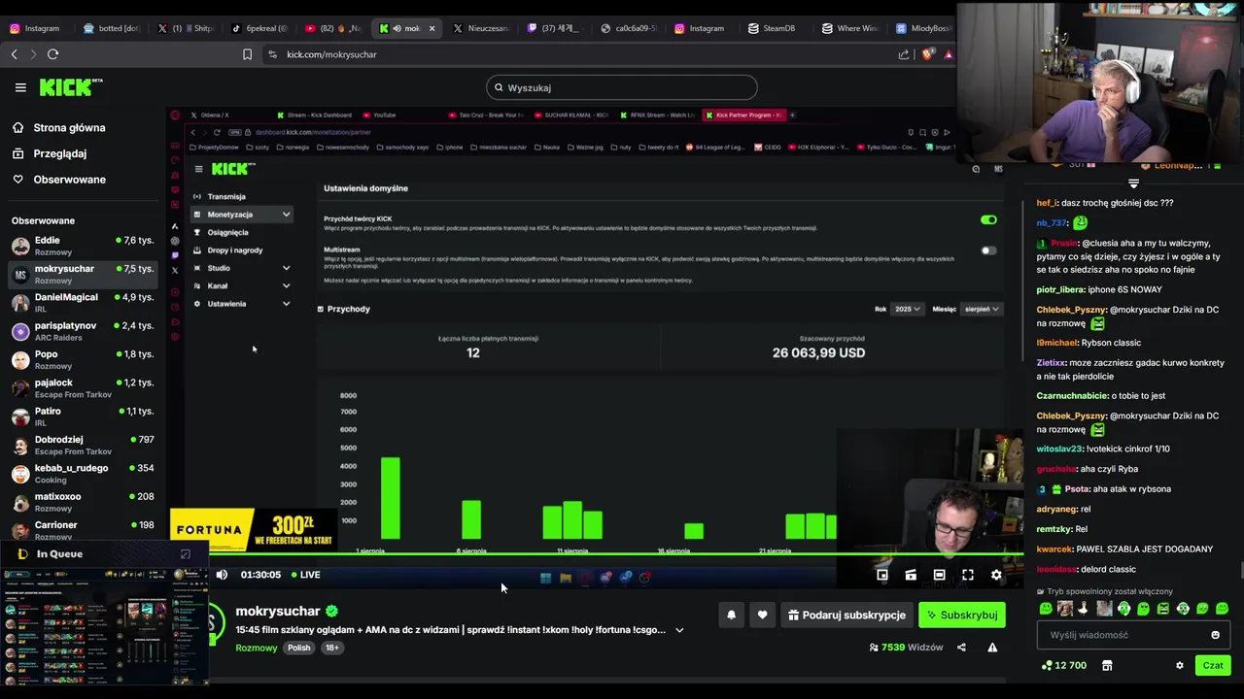The width and height of the screenshot is (1244, 699).
Task: Open kebab_u_rudego channel in followed list
Action: [83, 474]
